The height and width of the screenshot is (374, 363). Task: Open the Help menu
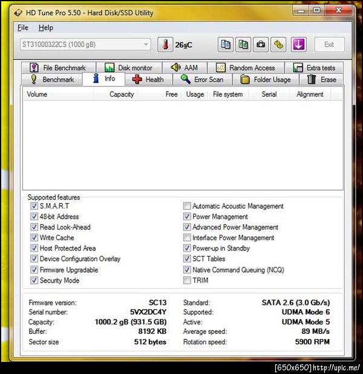[46, 28]
